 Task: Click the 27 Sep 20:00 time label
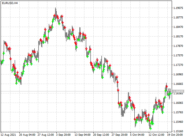pyautogui.click(x=120, y=135)
